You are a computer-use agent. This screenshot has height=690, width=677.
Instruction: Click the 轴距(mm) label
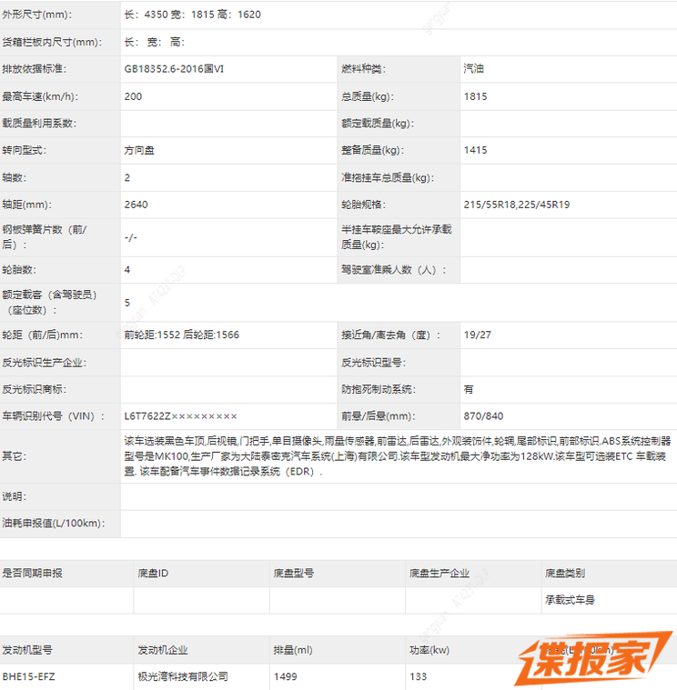tap(27, 205)
